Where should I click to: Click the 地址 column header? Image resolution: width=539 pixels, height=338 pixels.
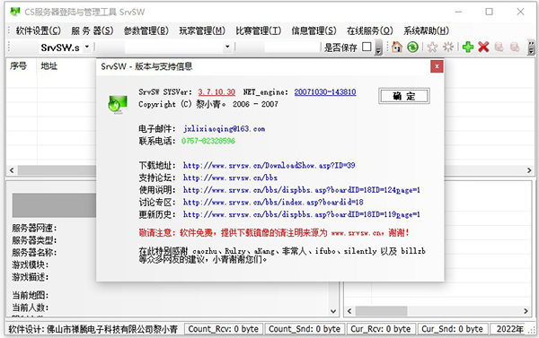(49, 65)
